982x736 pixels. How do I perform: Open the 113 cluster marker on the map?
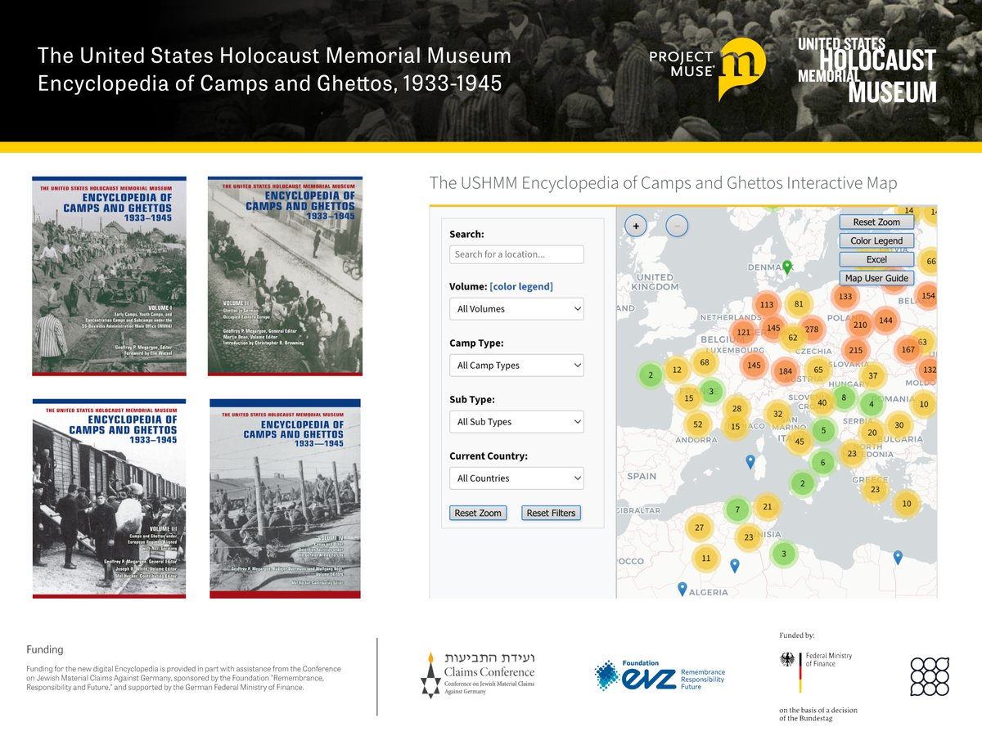coord(767,305)
